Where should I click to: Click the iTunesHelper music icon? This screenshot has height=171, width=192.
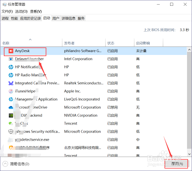[x=11, y=91]
